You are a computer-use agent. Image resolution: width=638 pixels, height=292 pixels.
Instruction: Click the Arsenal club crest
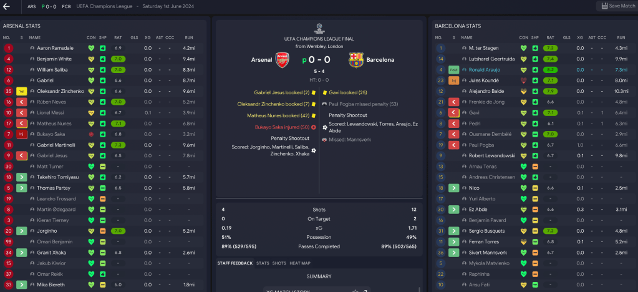coord(283,60)
